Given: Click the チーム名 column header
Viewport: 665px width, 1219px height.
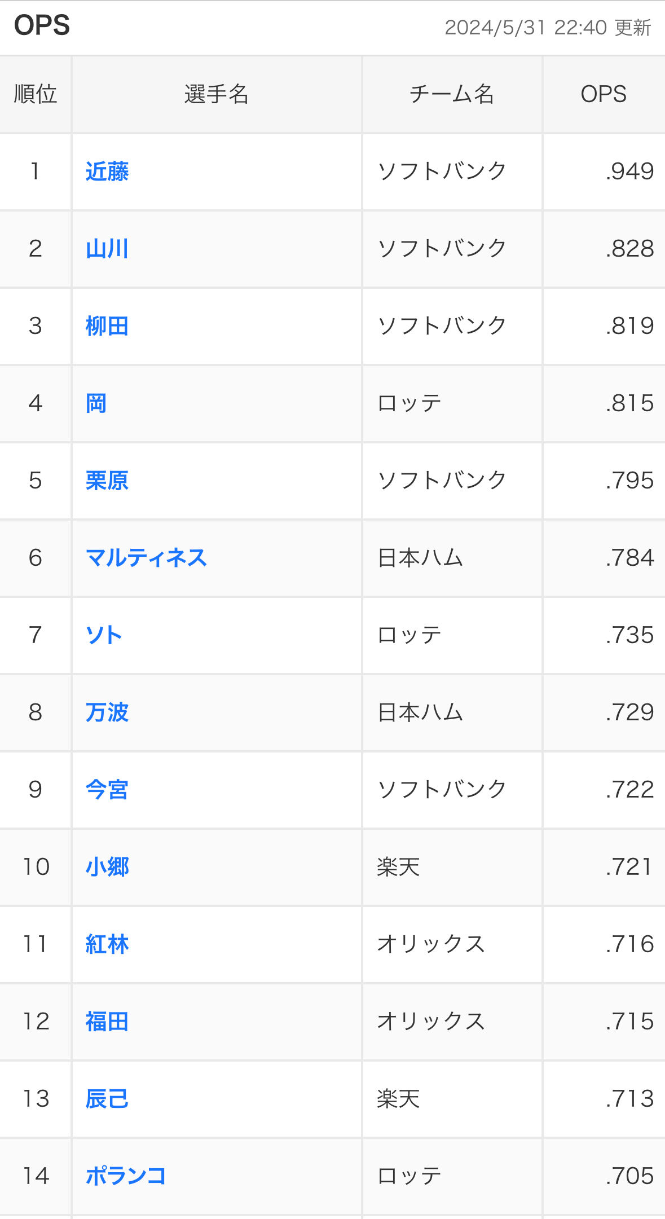Looking at the screenshot, I should tap(452, 94).
